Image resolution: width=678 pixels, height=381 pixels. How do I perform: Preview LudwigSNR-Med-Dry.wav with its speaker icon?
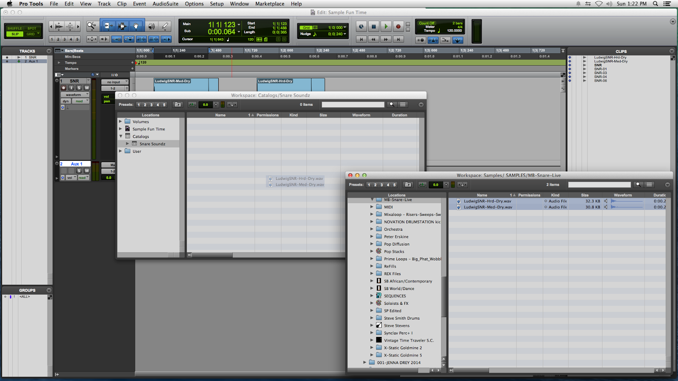point(606,207)
